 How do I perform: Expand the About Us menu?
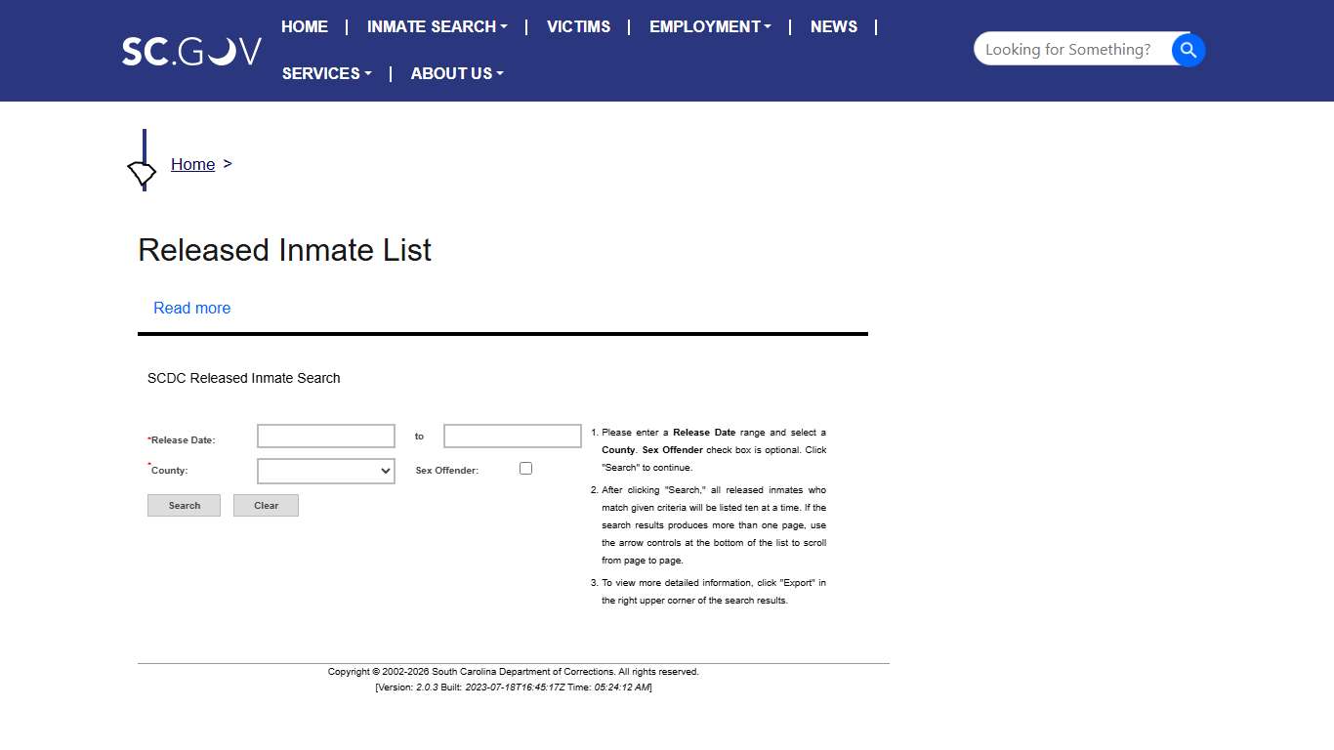point(456,73)
